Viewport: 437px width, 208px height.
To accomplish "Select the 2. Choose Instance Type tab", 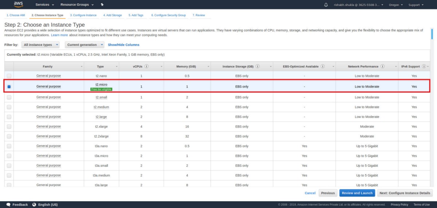I will pyautogui.click(x=47, y=15).
